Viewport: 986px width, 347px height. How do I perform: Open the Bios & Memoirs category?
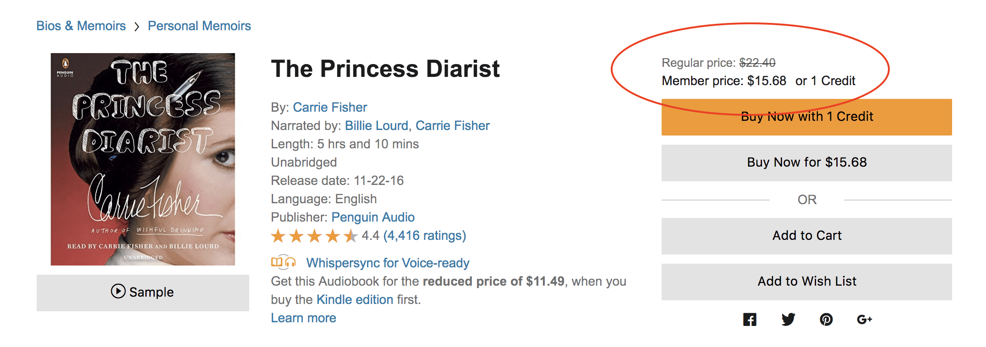81,26
